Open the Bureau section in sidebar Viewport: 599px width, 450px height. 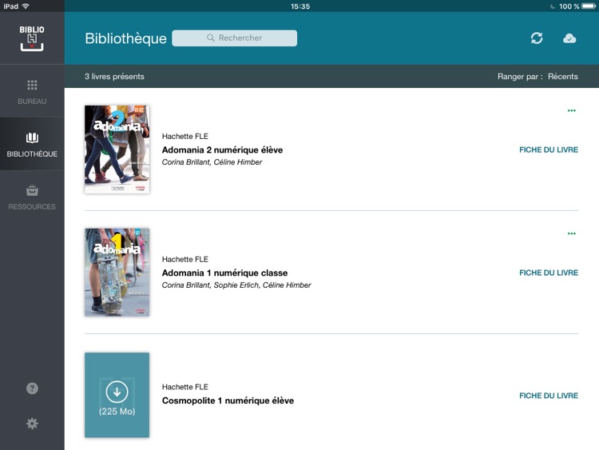[32, 92]
